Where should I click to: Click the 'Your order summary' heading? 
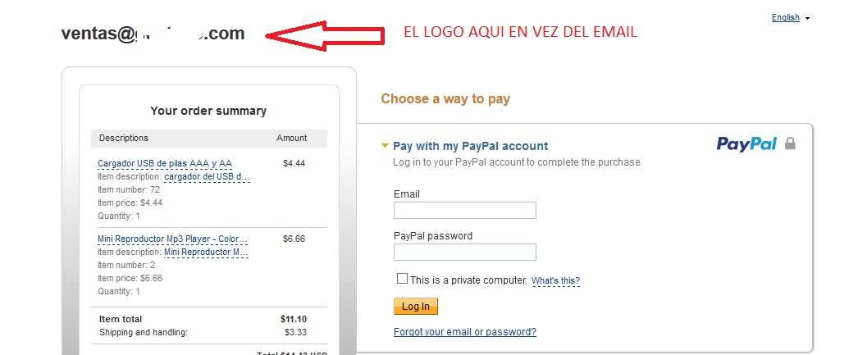tap(208, 111)
